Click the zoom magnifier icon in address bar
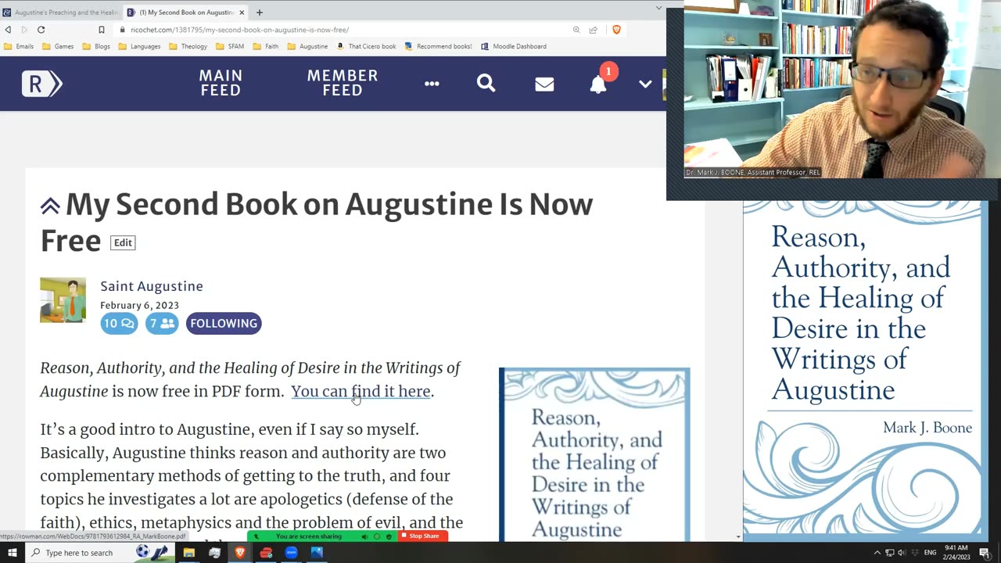This screenshot has width=1001, height=563. point(576,30)
